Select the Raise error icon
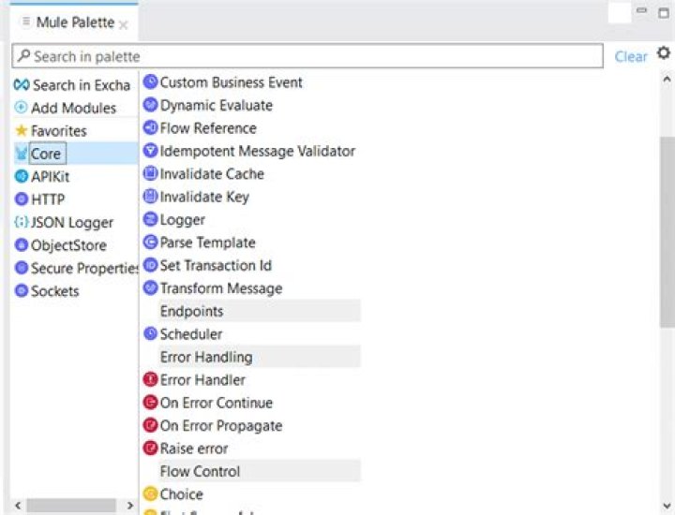Image resolution: width=675 pixels, height=515 pixels. (x=150, y=448)
